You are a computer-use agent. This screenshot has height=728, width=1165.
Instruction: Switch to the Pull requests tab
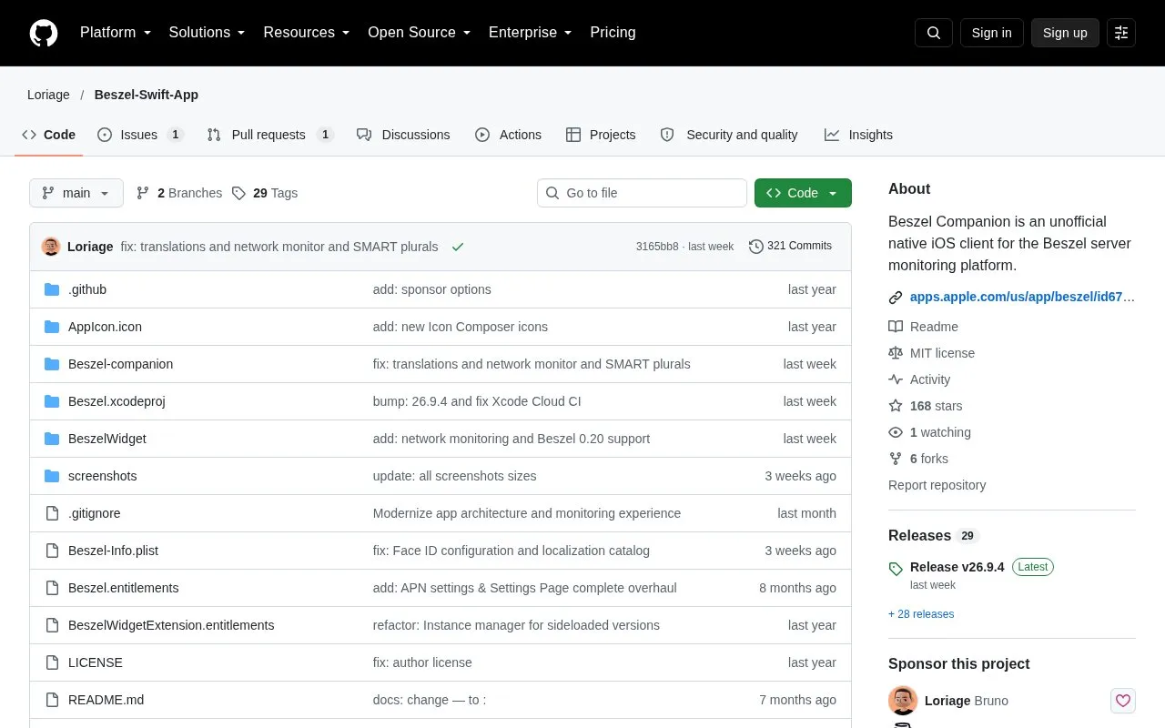(269, 135)
